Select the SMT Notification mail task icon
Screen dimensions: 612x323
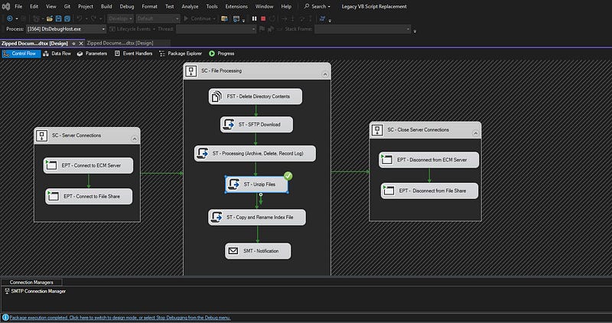(x=233, y=251)
